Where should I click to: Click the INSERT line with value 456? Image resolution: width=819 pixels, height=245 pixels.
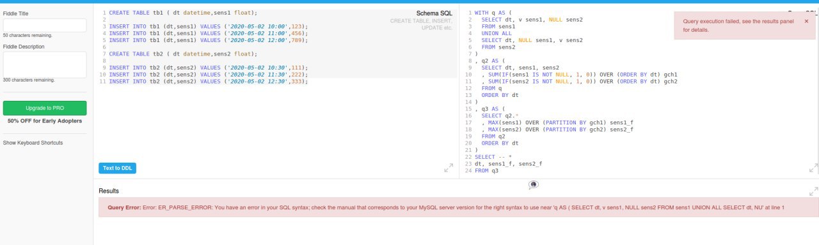pos(209,33)
